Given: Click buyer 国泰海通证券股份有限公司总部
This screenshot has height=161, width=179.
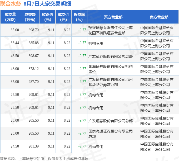Looking at the screenshot, I should point(111,134).
